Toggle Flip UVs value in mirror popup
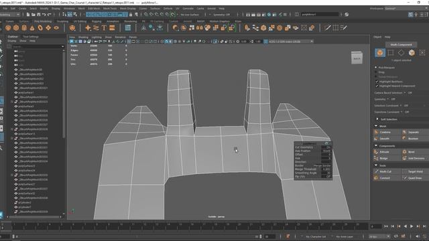The image size is (429, 241). 326,177
